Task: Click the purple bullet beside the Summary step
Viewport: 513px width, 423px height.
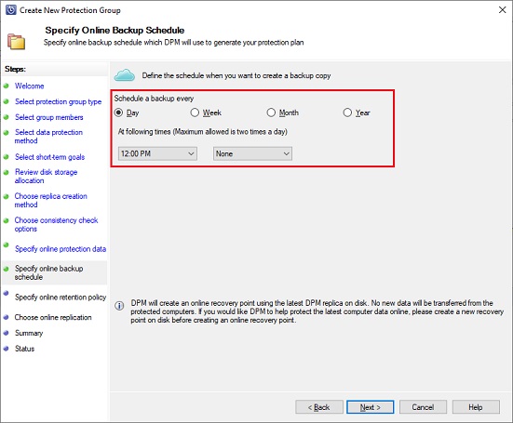Action: [6, 333]
